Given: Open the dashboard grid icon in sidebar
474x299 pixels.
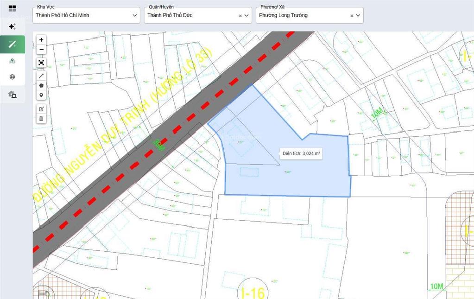Looking at the screenshot, I should click(x=12, y=9).
